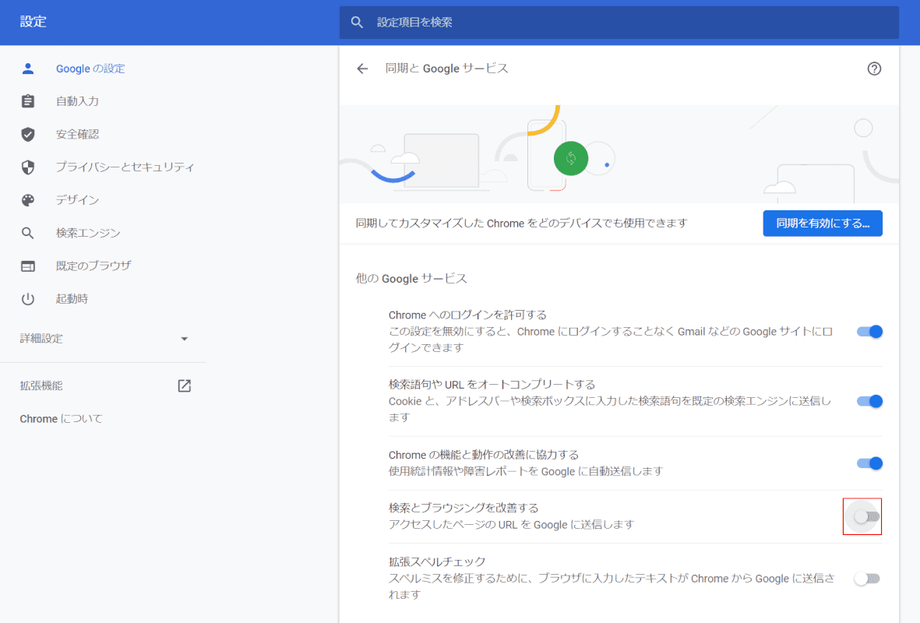Open 自動入力 settings section
The image size is (920, 623).
click(x=77, y=101)
